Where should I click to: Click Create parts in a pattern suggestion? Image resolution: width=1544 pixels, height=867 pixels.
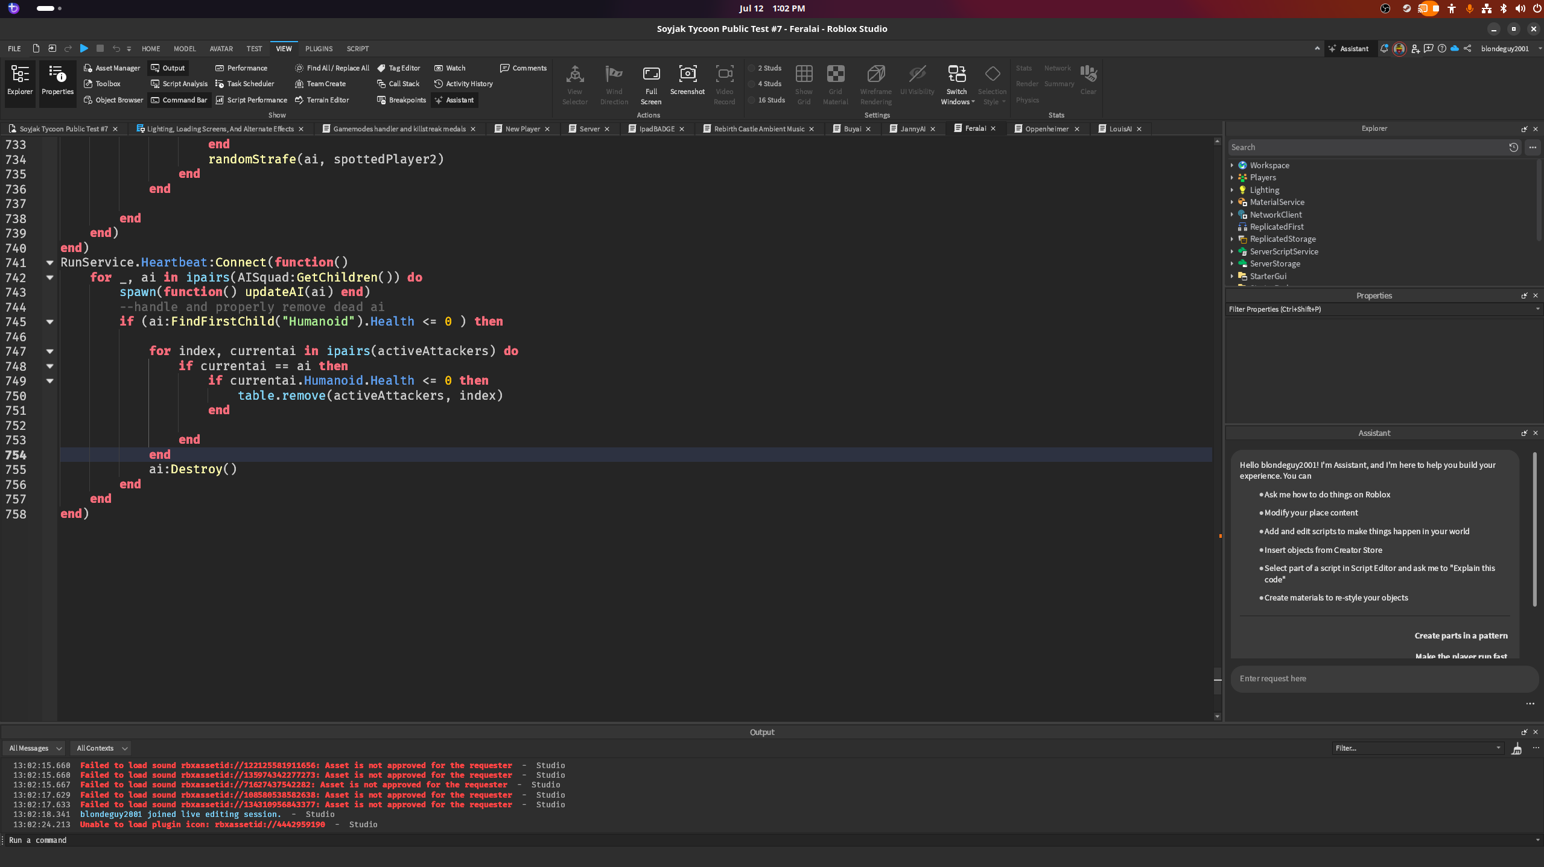1461,635
